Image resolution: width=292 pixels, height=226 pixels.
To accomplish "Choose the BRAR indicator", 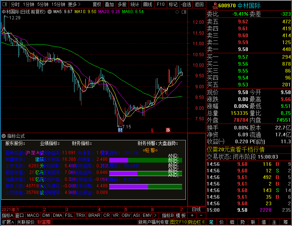I will [94, 215].
